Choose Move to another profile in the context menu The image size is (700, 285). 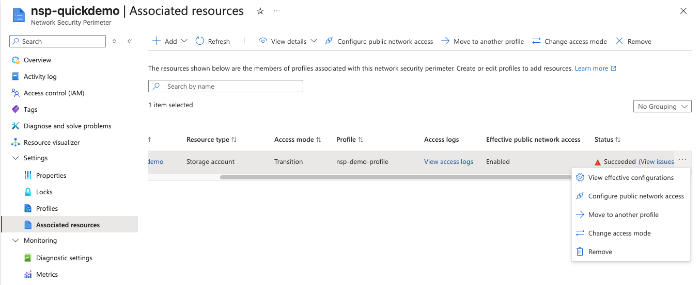(631, 214)
